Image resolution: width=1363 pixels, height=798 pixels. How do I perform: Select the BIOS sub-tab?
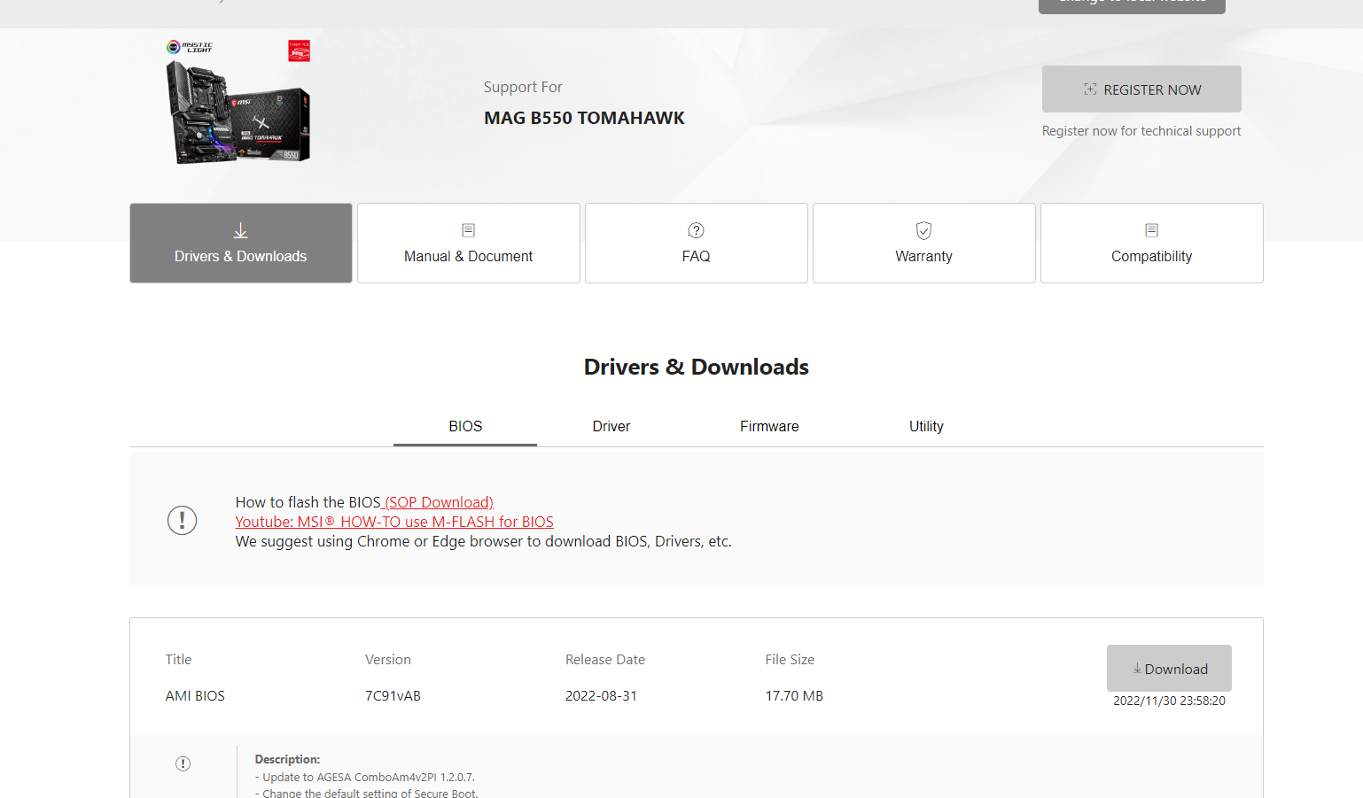pos(465,427)
